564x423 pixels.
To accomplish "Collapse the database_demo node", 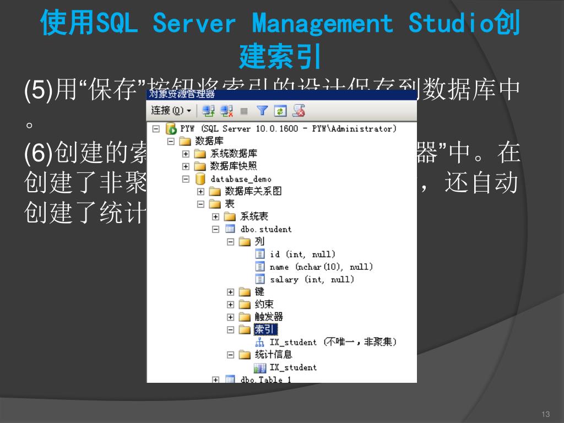I will pyautogui.click(x=186, y=179).
